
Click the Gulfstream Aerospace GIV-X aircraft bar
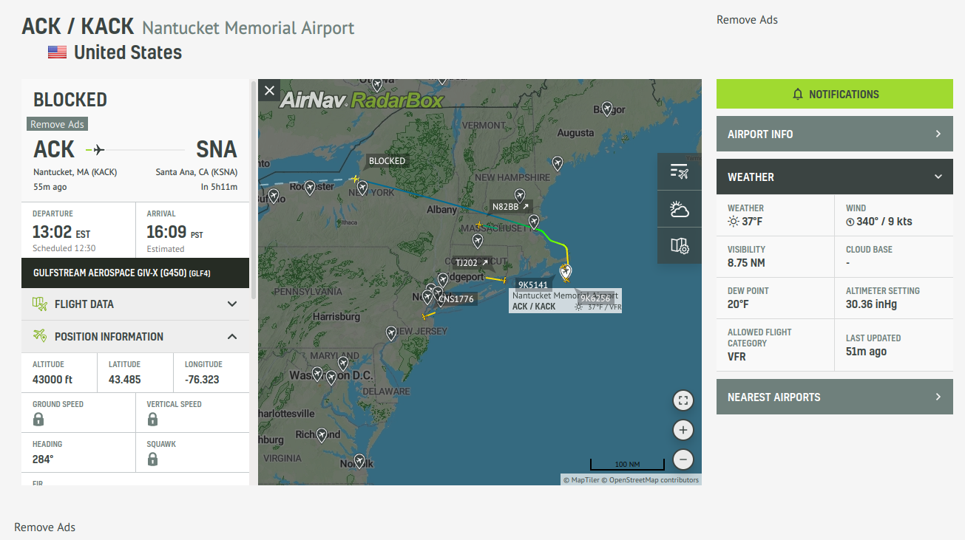(135, 273)
